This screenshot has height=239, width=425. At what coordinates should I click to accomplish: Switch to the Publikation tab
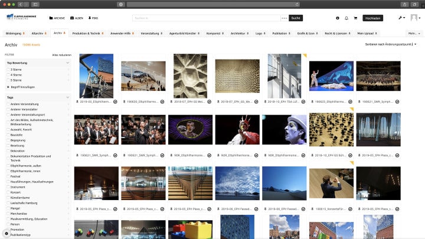[279, 33]
